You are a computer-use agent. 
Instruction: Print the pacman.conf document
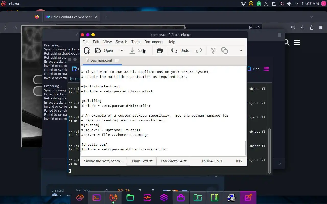pyautogui.click(x=160, y=50)
